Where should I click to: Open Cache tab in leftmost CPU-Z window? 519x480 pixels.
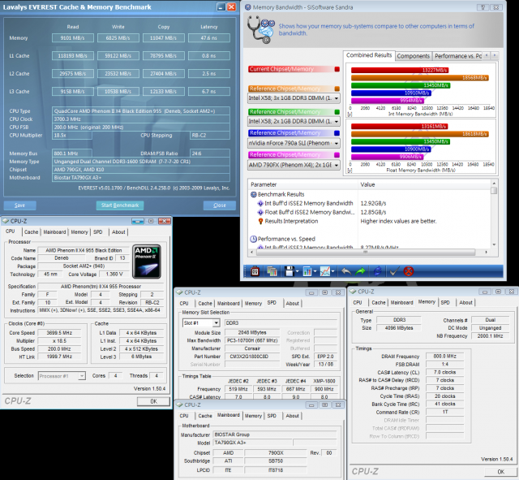pos(31,232)
